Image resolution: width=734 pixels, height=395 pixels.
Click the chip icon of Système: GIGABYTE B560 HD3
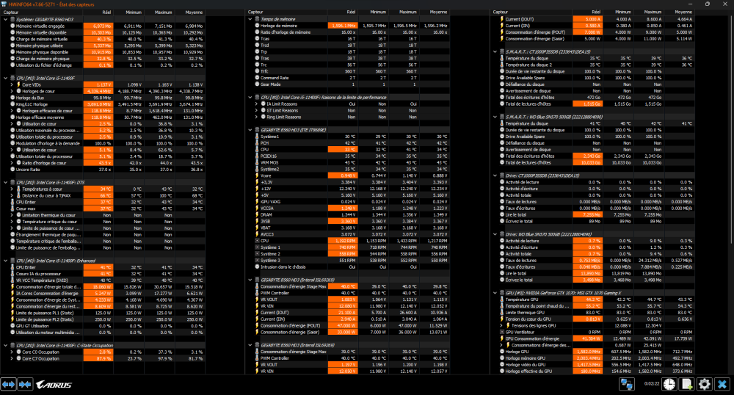[x=12, y=20]
